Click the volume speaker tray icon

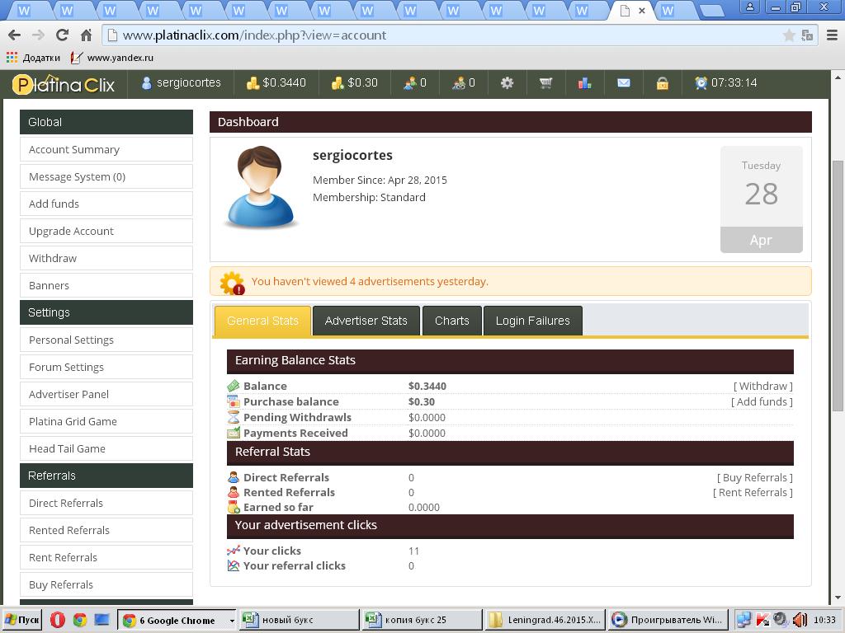800,620
